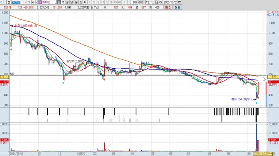Click the 2025/10/23(목) date label on time axis
The width and height of the screenshot is (279, 156).
click(x=263, y=153)
